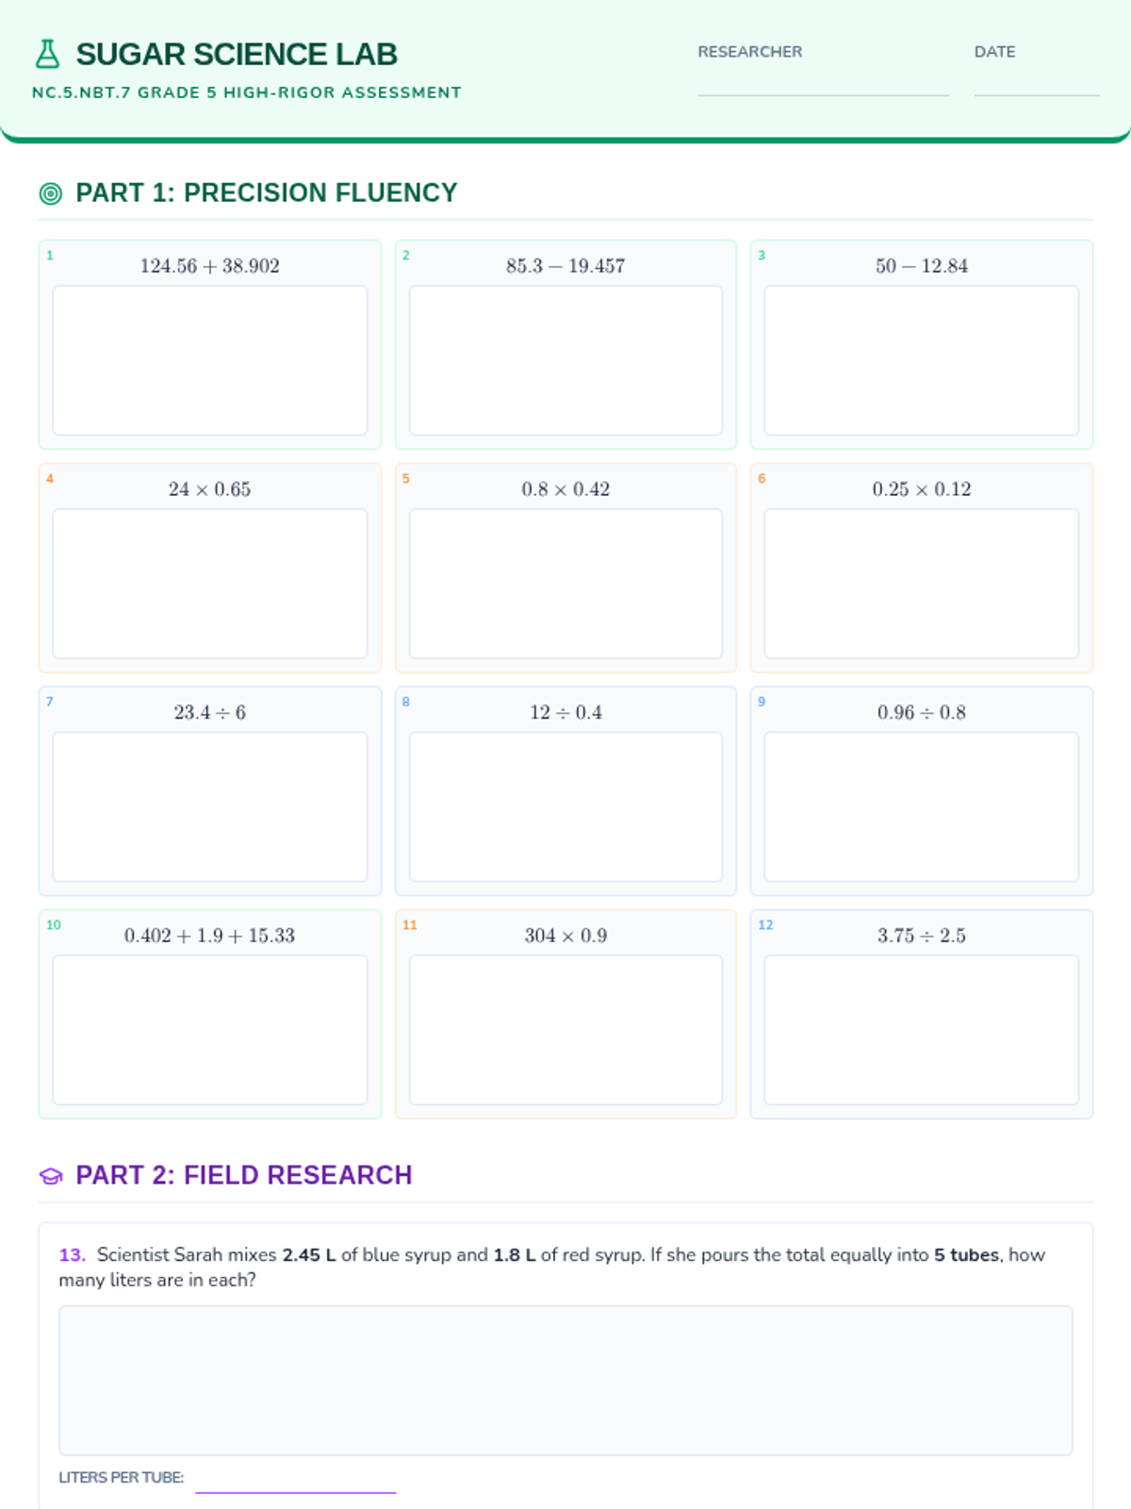This screenshot has width=1131, height=1509.
Task: Click answer box for 12 ÷ 0.4
Action: (x=565, y=807)
